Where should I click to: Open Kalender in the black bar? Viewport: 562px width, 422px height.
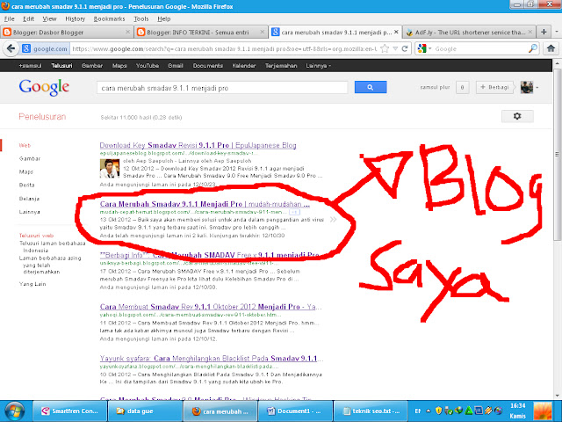(244, 66)
